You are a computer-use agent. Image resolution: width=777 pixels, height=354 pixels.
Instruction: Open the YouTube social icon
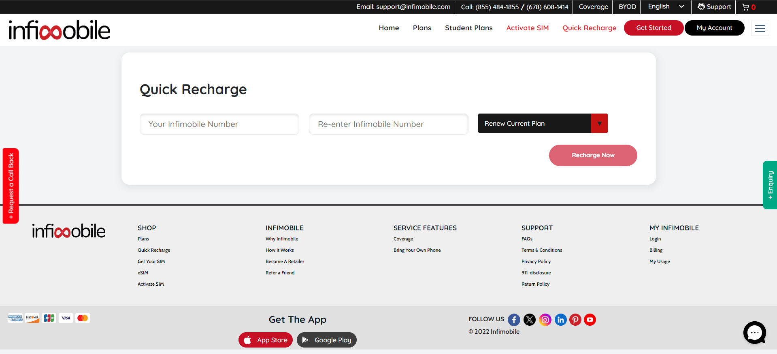[x=590, y=320]
